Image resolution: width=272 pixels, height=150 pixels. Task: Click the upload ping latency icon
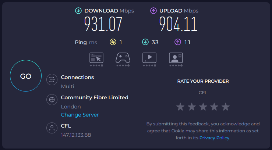click(x=178, y=42)
